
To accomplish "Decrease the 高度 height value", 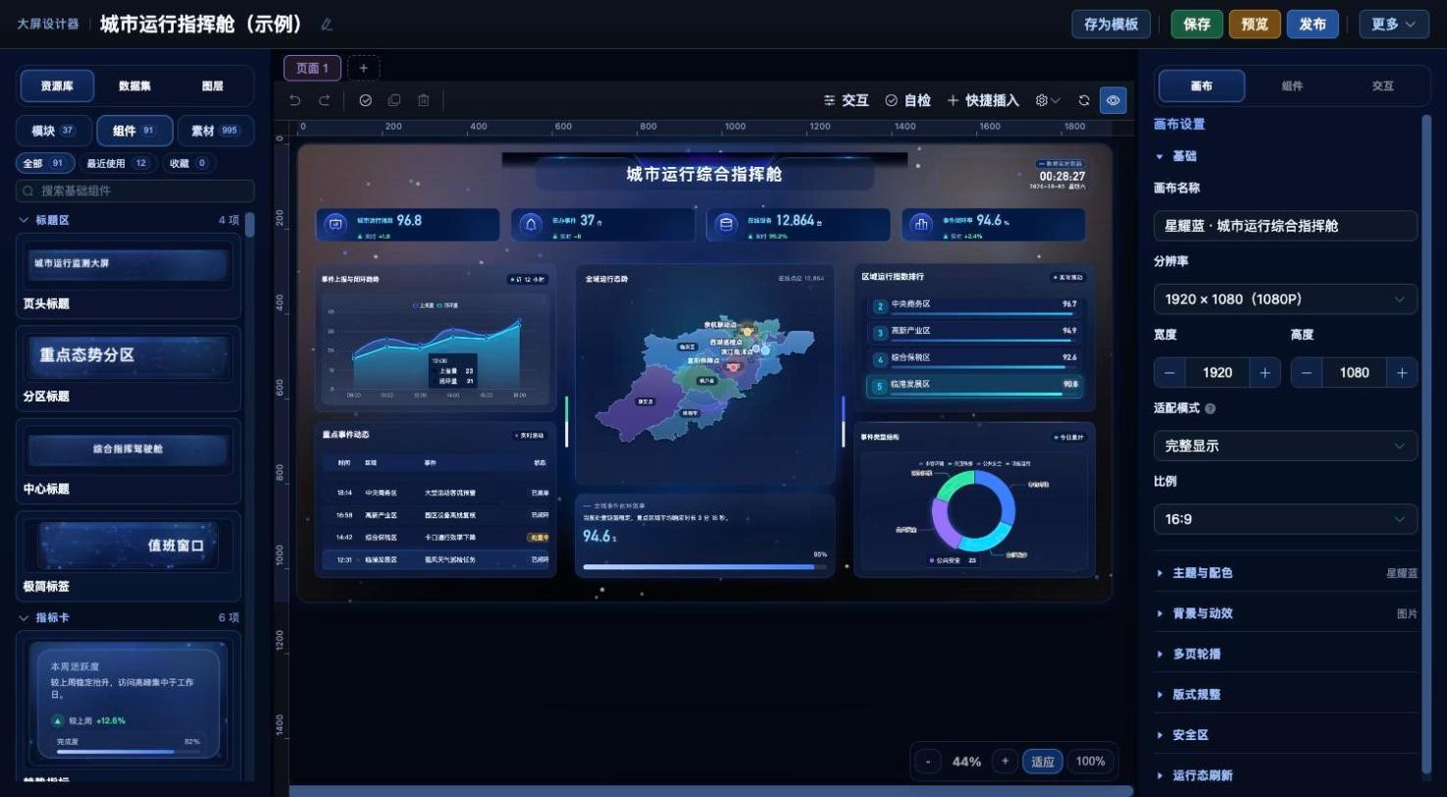I will 1307,373.
